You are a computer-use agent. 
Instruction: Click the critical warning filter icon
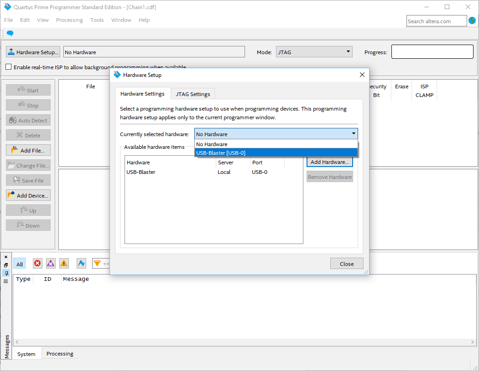[51, 264]
